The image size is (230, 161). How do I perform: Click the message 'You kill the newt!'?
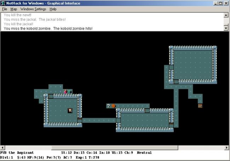[x=17, y=15]
